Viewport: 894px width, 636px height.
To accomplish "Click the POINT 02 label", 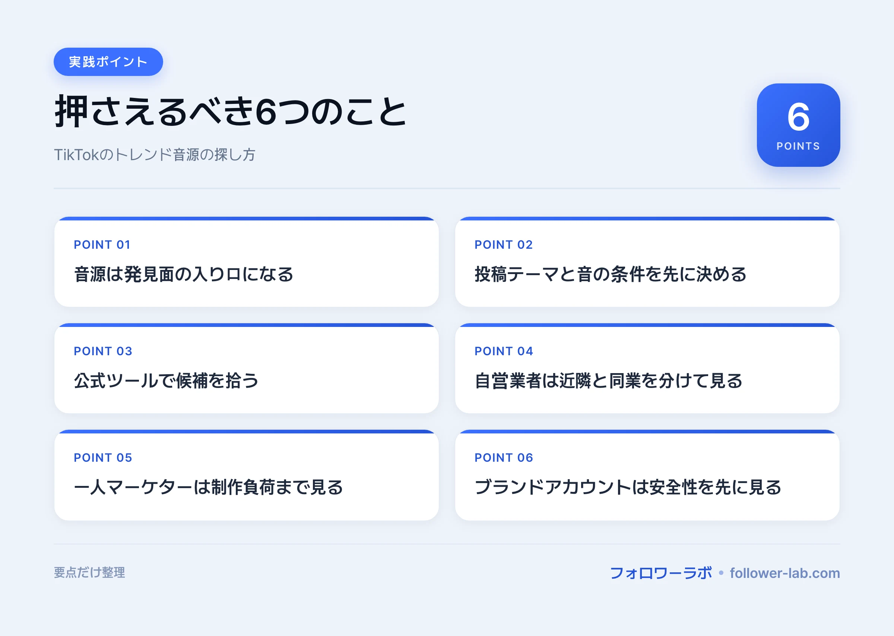I will pos(503,245).
